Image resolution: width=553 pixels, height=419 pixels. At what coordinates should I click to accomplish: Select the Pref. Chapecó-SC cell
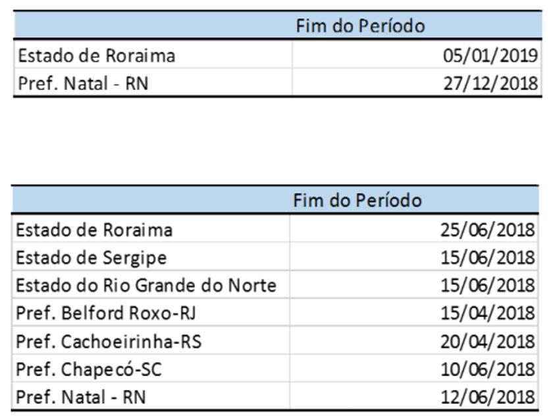89,370
